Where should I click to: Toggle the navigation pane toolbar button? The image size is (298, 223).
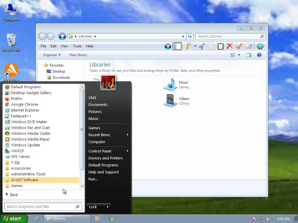[x=177, y=46]
